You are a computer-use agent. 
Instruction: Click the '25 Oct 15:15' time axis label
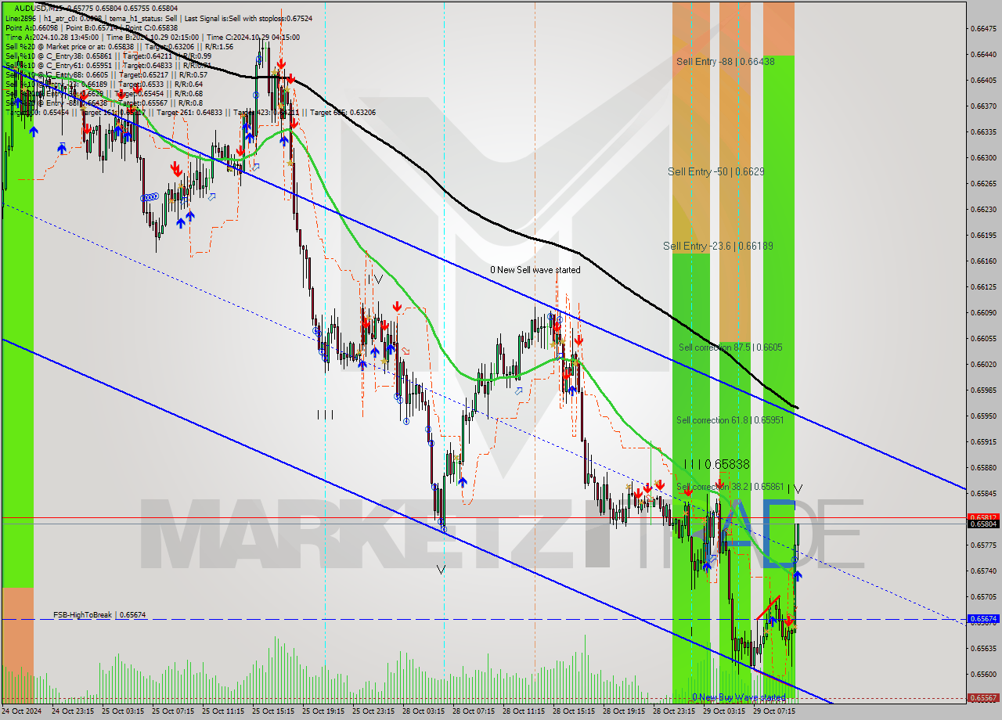(x=273, y=711)
